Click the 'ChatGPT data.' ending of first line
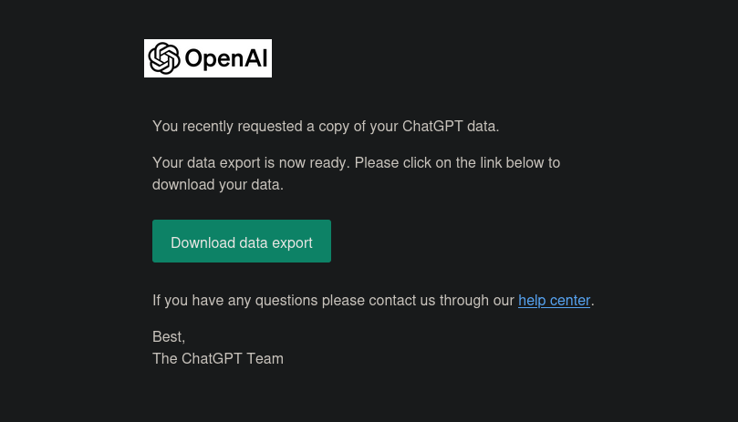Screen dimensions: 738x422 tap(451, 126)
